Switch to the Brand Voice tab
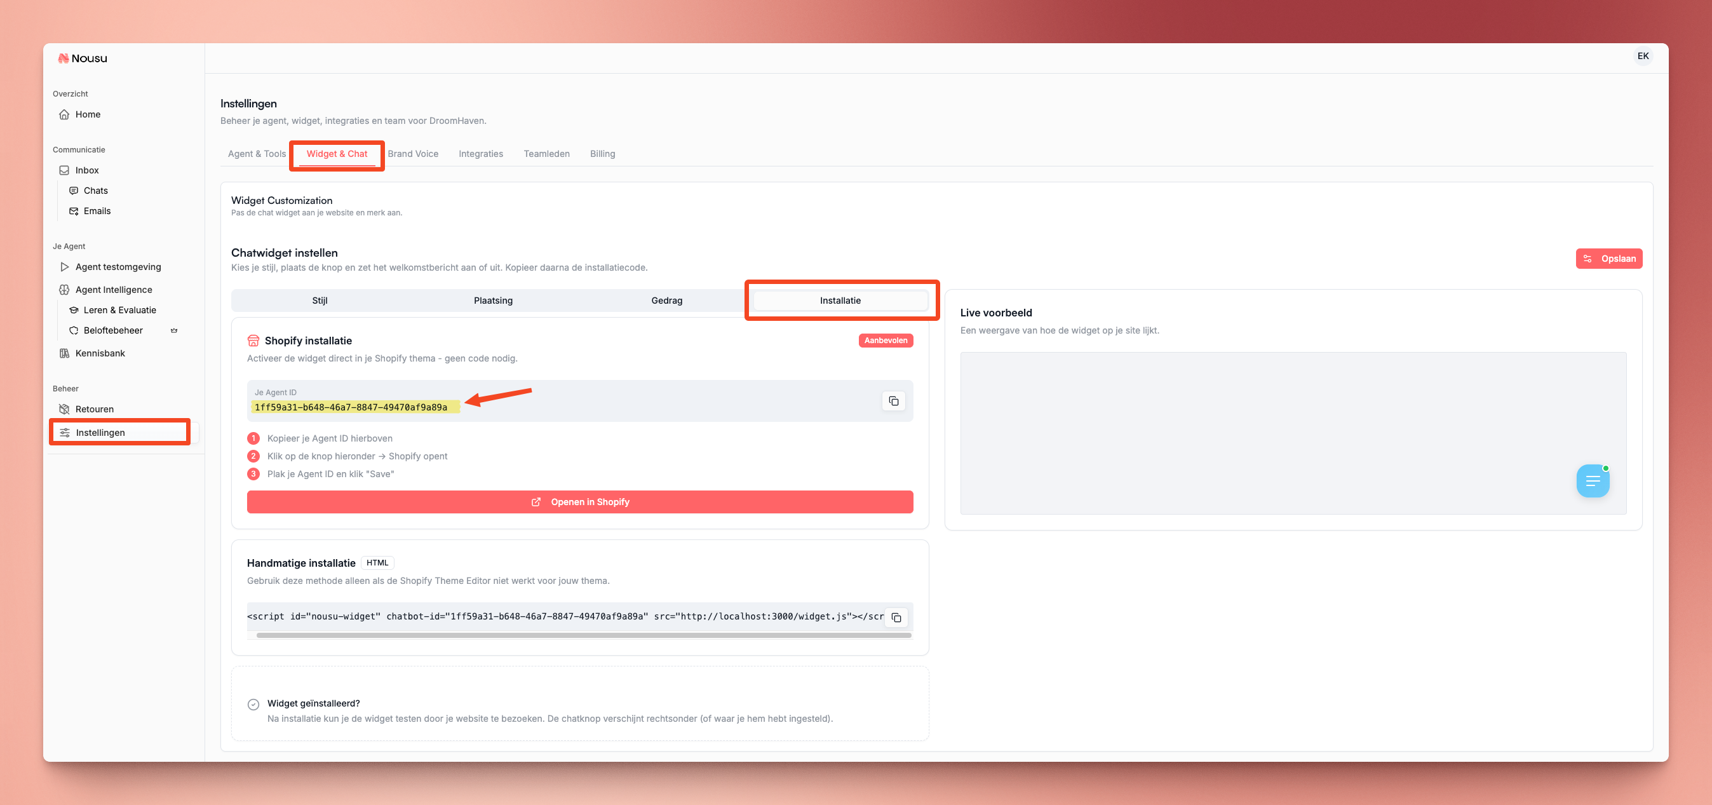The height and width of the screenshot is (805, 1712). click(x=413, y=154)
